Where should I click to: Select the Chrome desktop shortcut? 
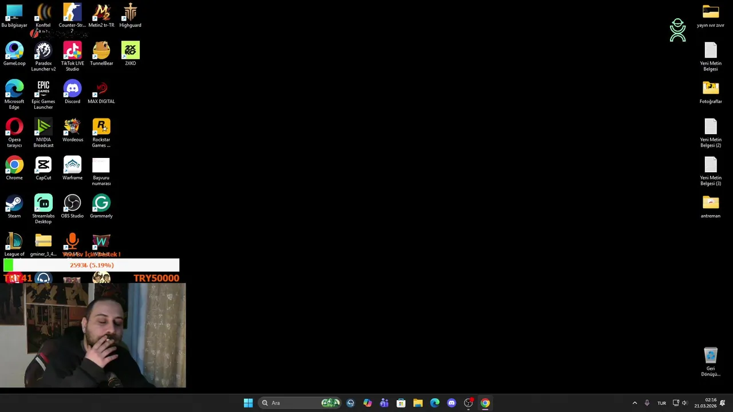point(14,169)
